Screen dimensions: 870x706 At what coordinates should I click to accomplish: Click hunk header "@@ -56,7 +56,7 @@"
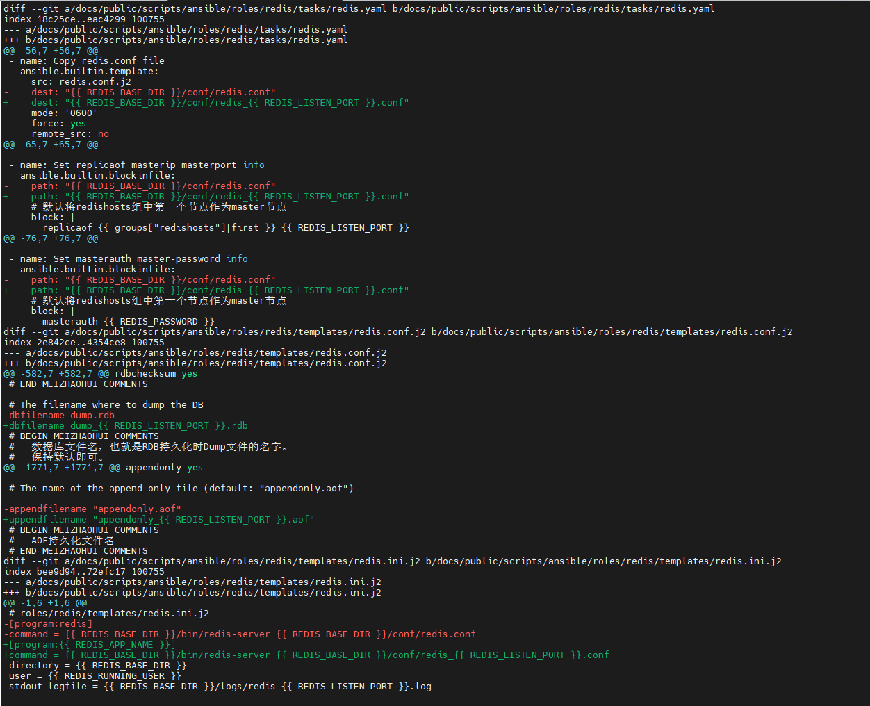51,50
